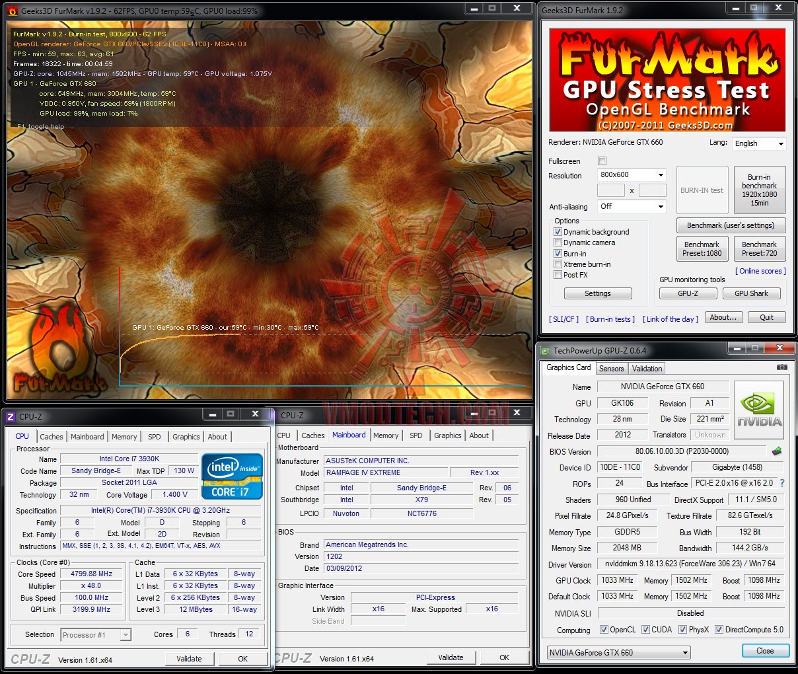Open the Memory tab in first CPU-Z window
Screen dimensions: 798x674
(x=124, y=437)
